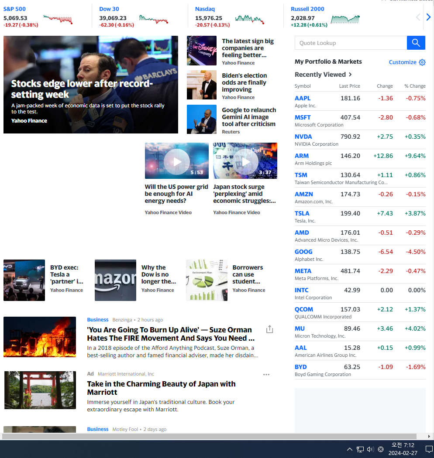Click the Customize link
434x458 pixels.
403,62
